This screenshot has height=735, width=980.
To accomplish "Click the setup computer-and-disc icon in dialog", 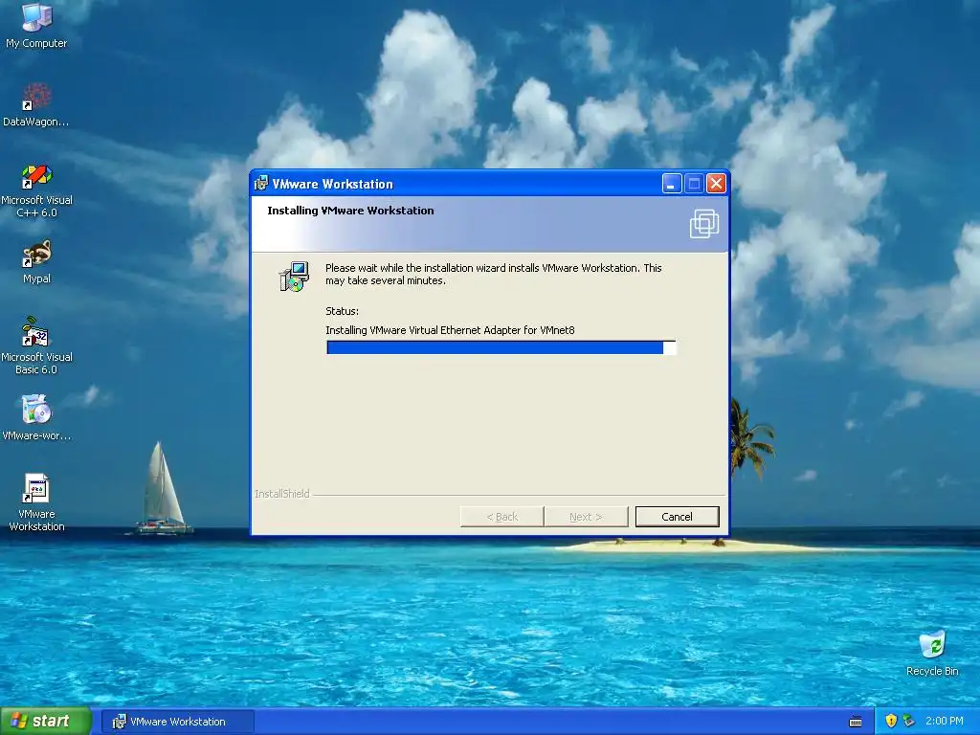I will pyautogui.click(x=294, y=277).
